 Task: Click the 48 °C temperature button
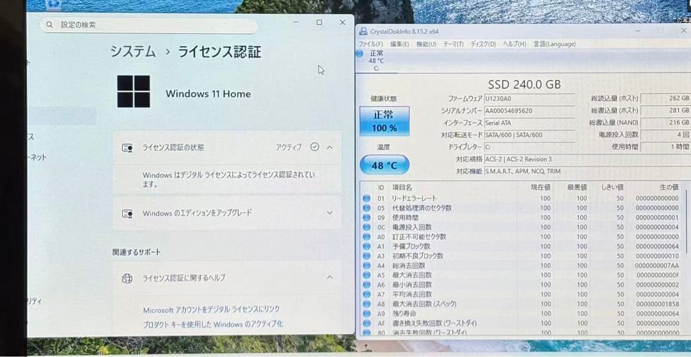click(x=385, y=166)
